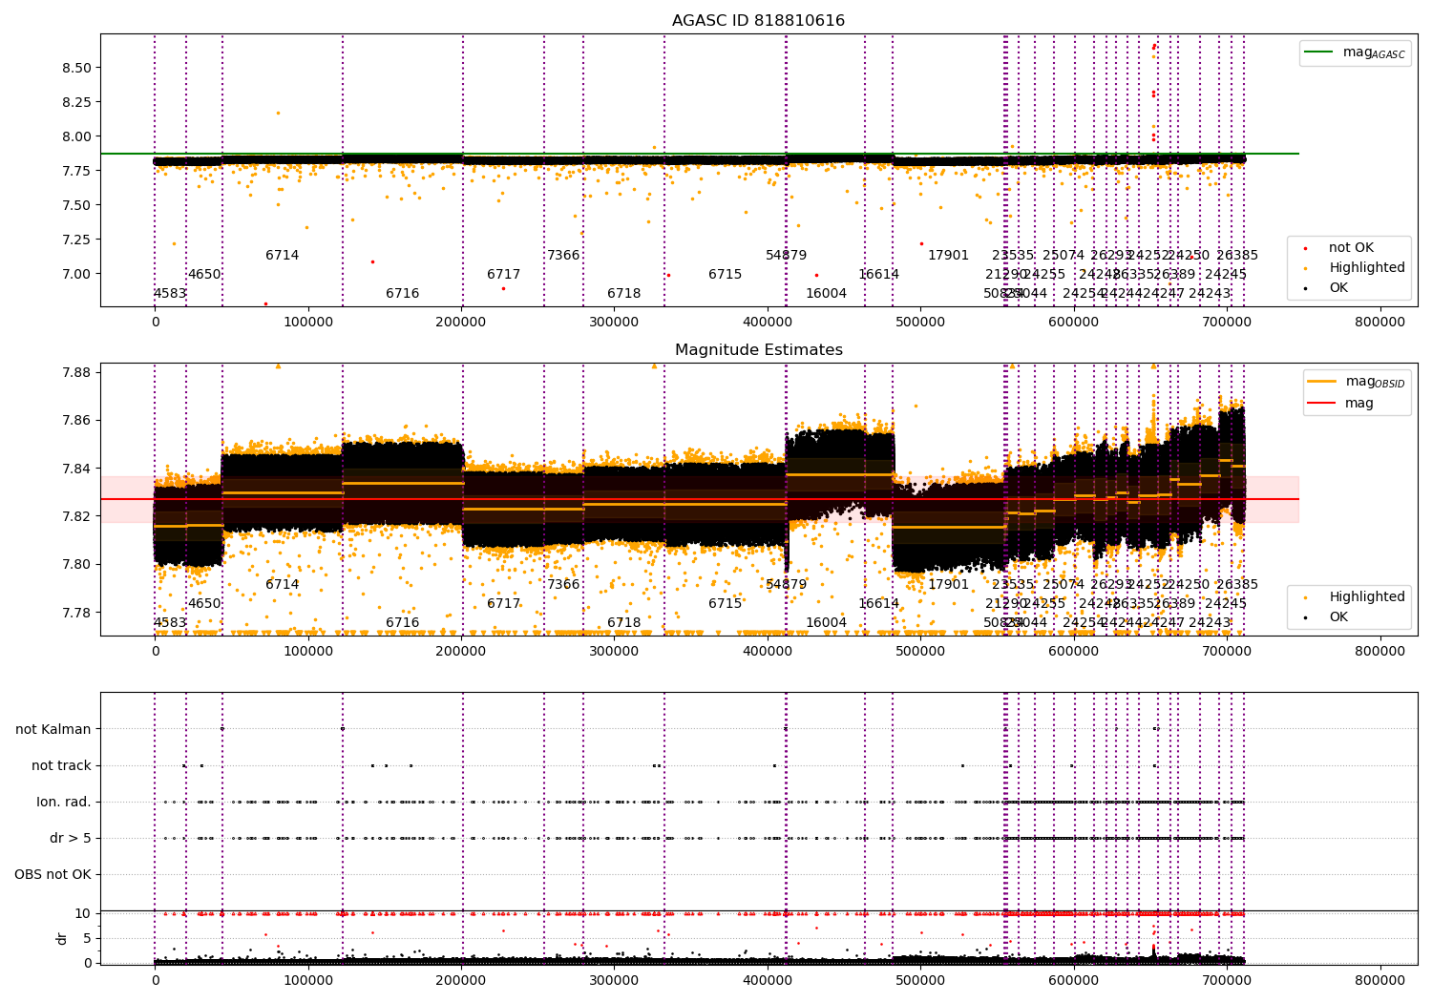
Task: Click the green line sample in mag AGASC legend
Action: [x=1318, y=52]
